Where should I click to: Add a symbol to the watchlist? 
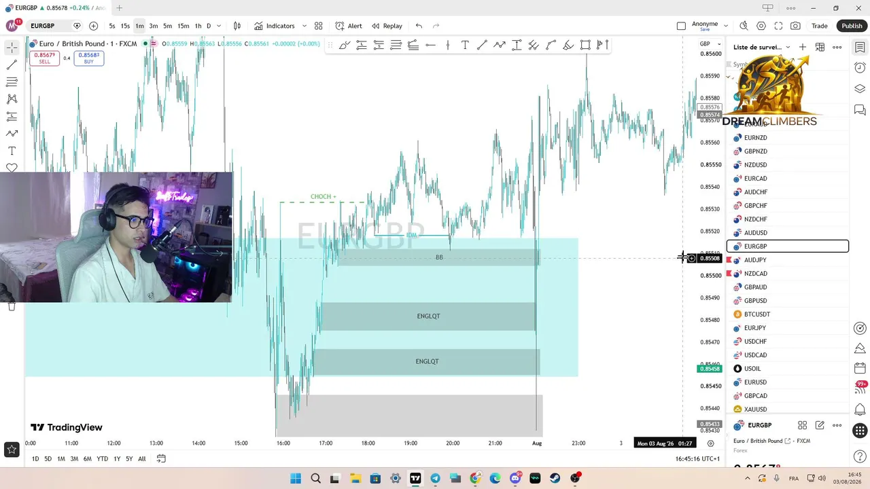(803, 47)
